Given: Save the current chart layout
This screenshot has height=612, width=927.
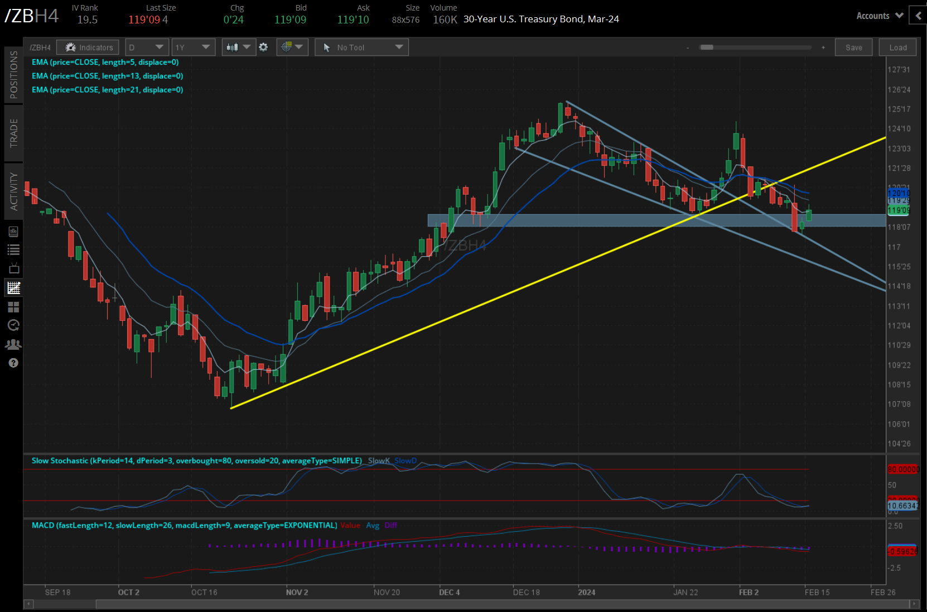Looking at the screenshot, I should point(854,47).
